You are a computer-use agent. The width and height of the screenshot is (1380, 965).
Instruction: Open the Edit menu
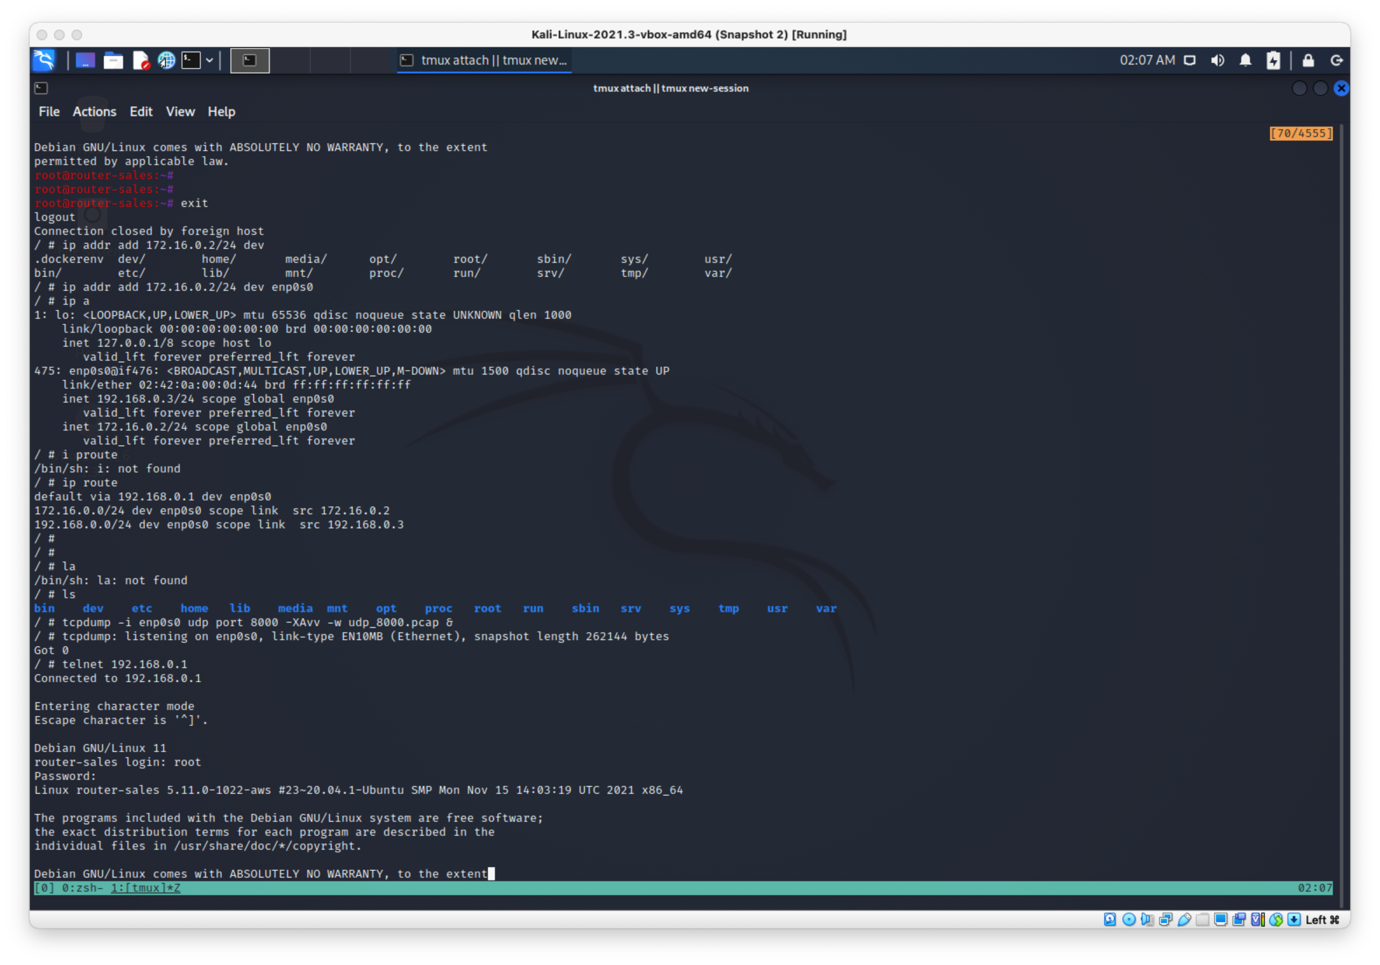tap(141, 112)
